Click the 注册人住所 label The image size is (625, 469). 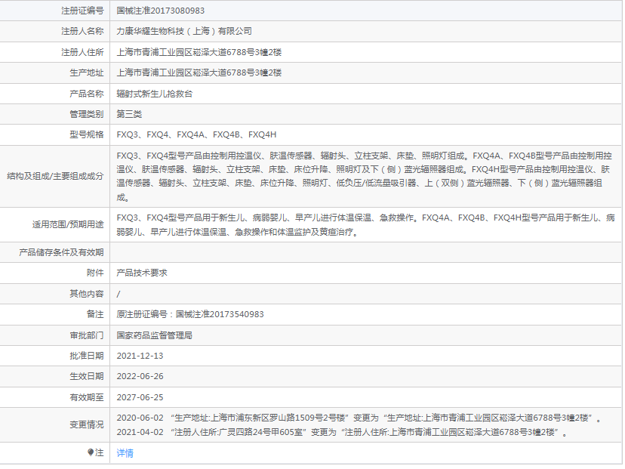click(x=82, y=52)
